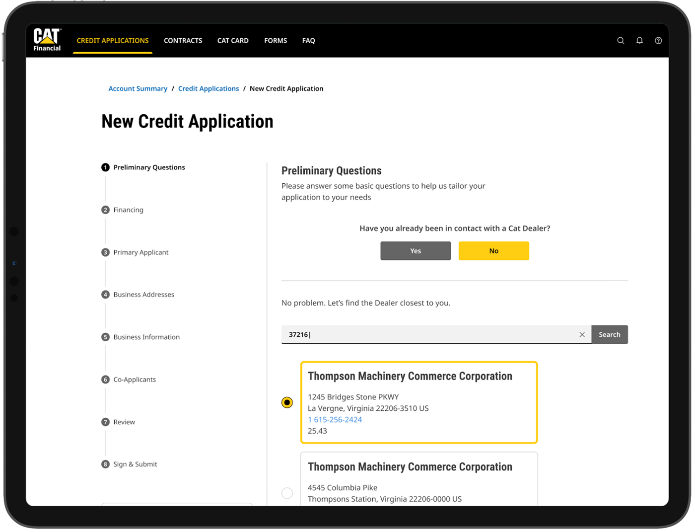Click step 8 circle for Sign & Submit

point(105,464)
